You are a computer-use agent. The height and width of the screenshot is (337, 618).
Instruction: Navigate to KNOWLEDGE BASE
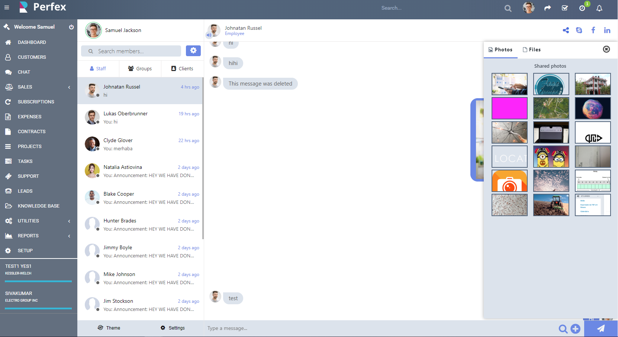tap(38, 206)
